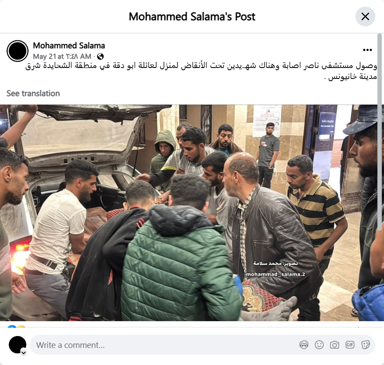This screenshot has width=384, height=365.
Task: Click the like reaction icon below photo
Action: (12, 326)
